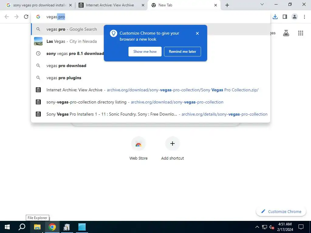This screenshot has width=311, height=233.
Task: Click magnifier icon beside 'vegas pro plugins'
Action: [38, 78]
